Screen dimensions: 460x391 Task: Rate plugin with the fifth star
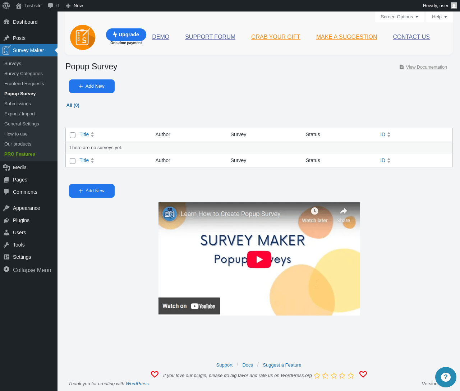click(x=351, y=376)
